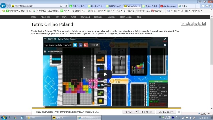Open Chrome from the taskbar

pyautogui.click(x=15, y=118)
